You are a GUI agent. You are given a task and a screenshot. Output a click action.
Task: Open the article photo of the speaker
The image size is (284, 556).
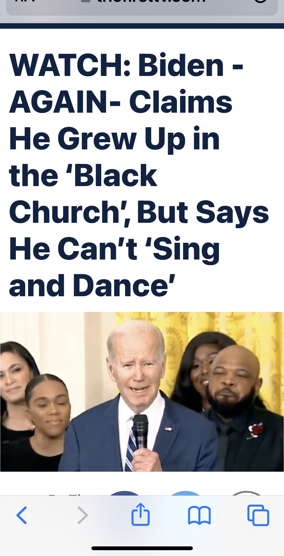point(142,392)
